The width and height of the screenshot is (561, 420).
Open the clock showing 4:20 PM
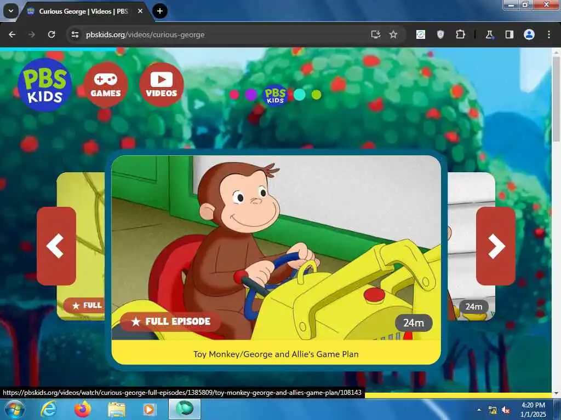534,410
